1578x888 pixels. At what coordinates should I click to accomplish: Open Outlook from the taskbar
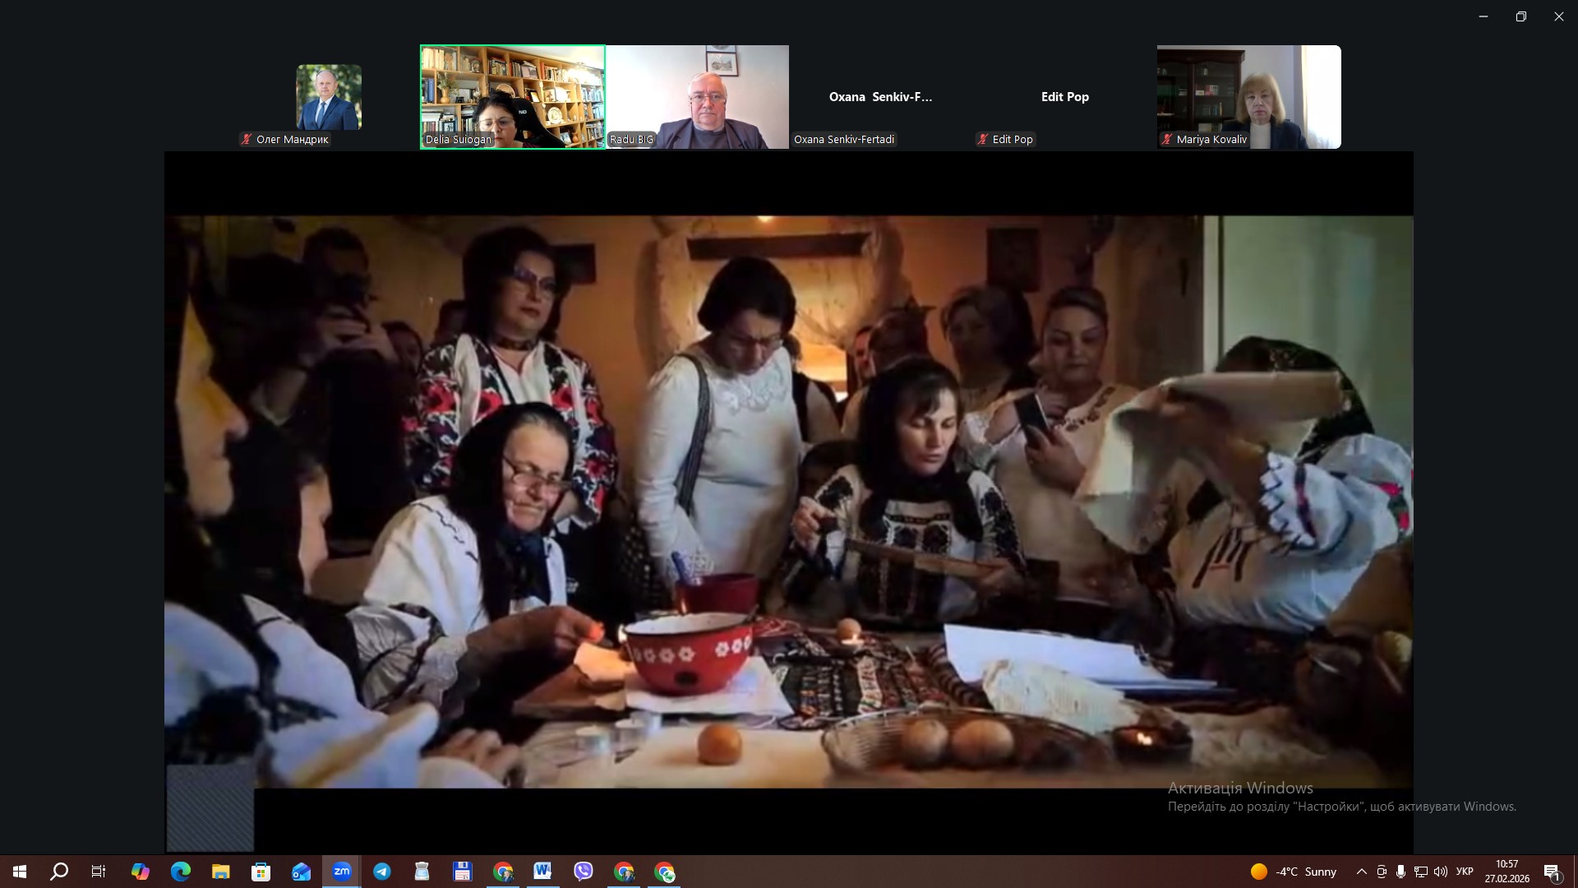click(302, 872)
